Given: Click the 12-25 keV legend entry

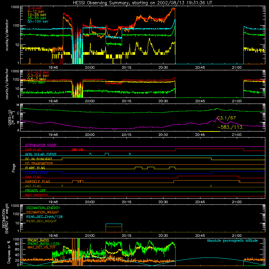Looking at the screenshot, I should coord(37,15).
